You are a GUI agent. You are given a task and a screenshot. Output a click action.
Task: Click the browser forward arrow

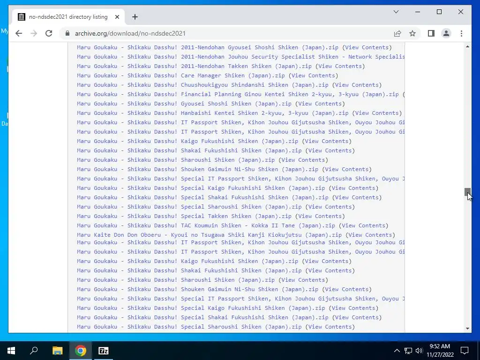point(34,33)
